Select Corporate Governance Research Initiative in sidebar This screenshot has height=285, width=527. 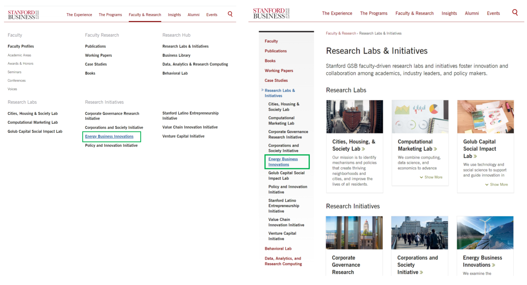(288, 134)
